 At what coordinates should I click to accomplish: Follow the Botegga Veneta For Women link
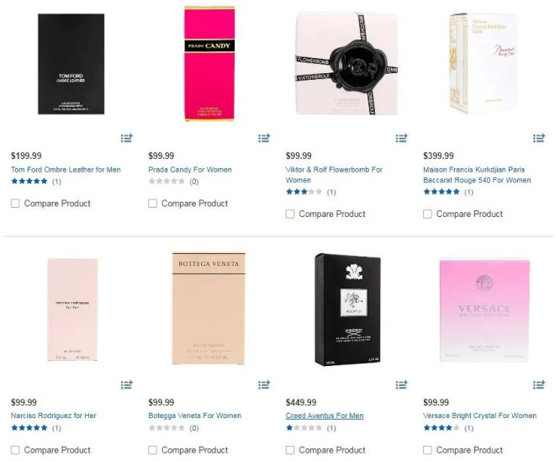[x=195, y=416]
